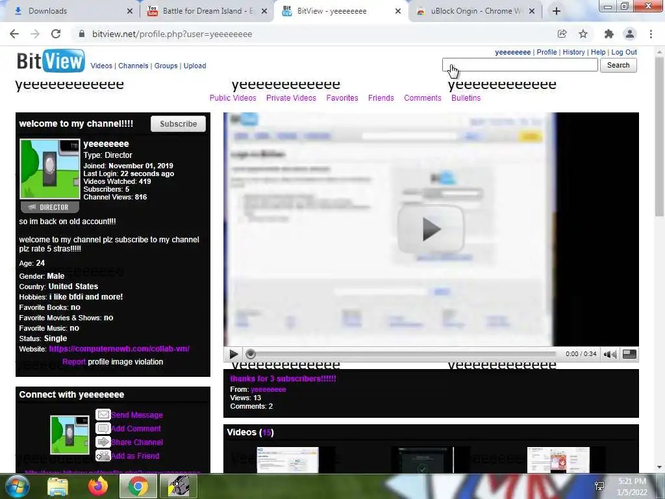Open Private Videos channel section
This screenshot has height=499, width=665.
click(x=292, y=98)
